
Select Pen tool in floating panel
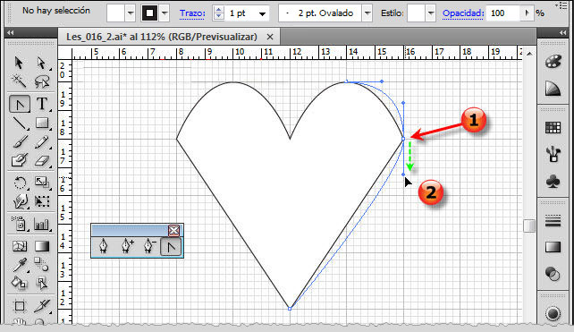[x=104, y=247]
